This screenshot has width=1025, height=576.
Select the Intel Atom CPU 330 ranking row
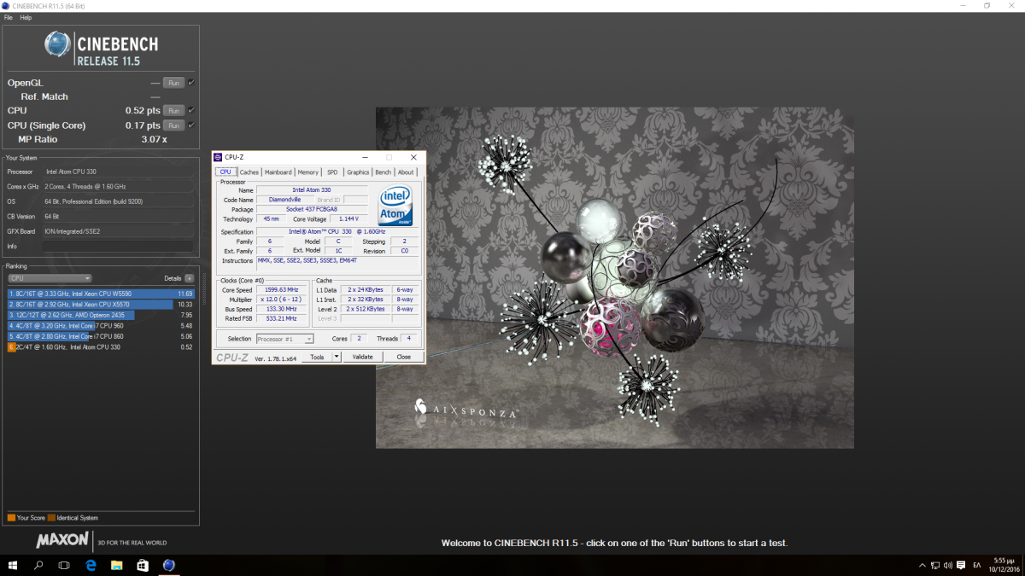101,347
